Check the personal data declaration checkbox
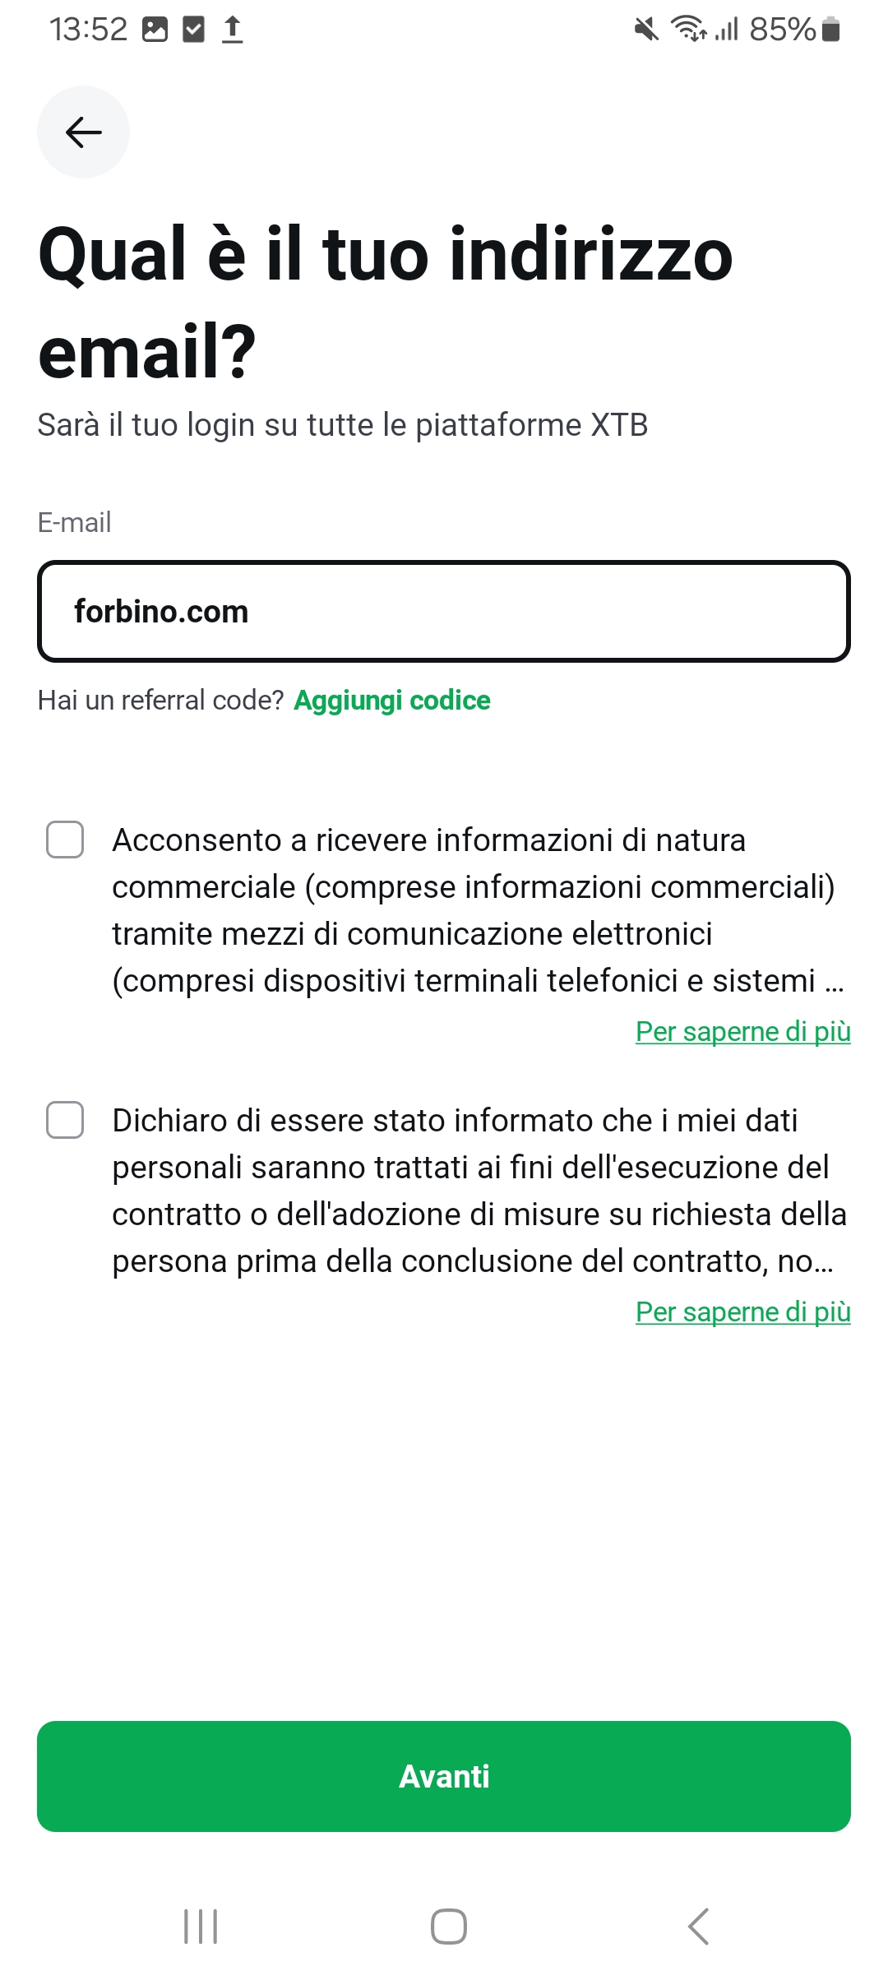 (x=65, y=1120)
